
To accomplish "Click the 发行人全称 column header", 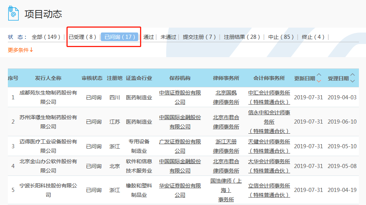I will (48, 78).
